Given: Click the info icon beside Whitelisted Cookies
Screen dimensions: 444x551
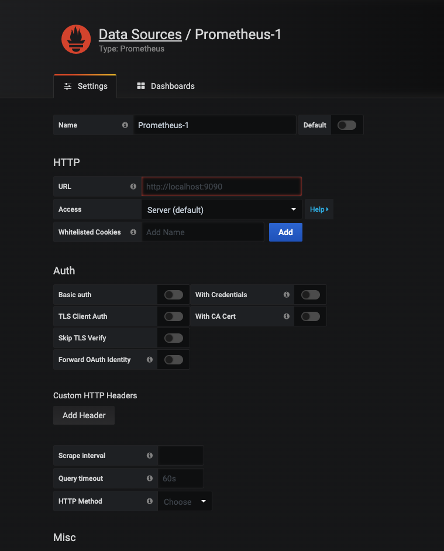Looking at the screenshot, I should (x=133, y=232).
